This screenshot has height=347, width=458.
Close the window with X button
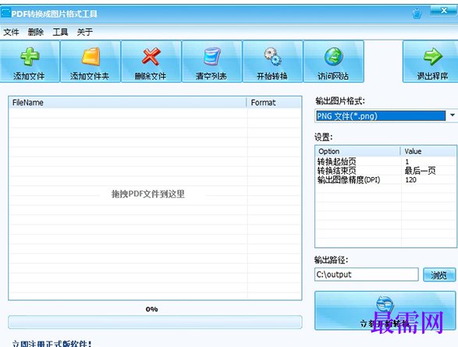pos(444,10)
